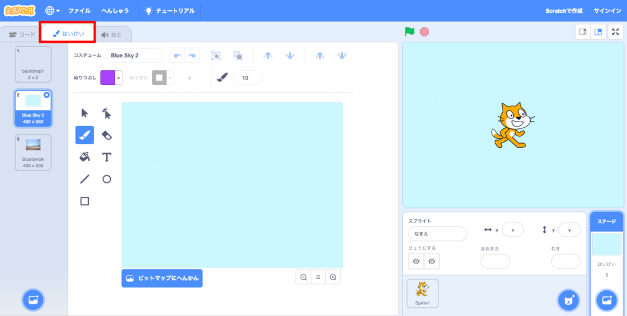Select the Circle tool
Viewport: 627px width, 316px height.
coord(107,179)
